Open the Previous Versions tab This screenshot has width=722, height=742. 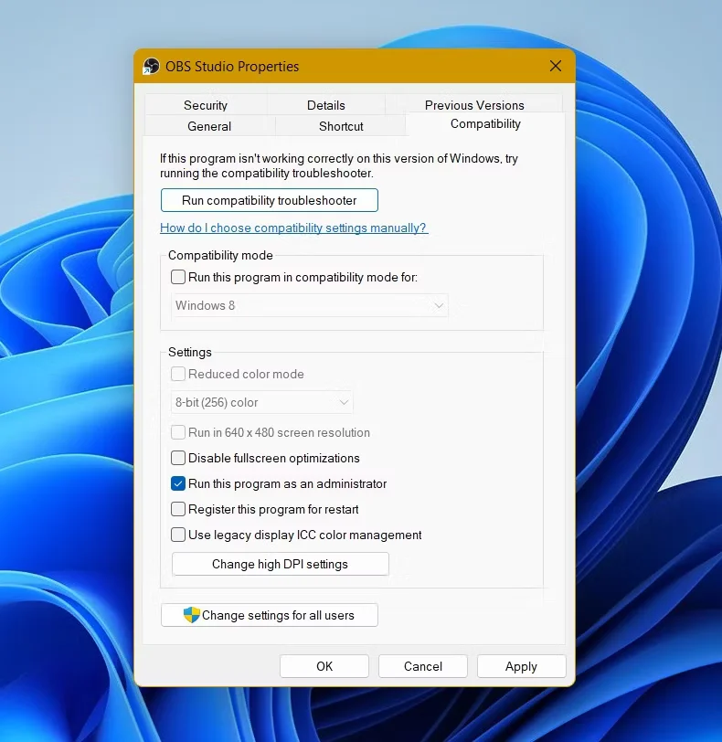pos(474,105)
